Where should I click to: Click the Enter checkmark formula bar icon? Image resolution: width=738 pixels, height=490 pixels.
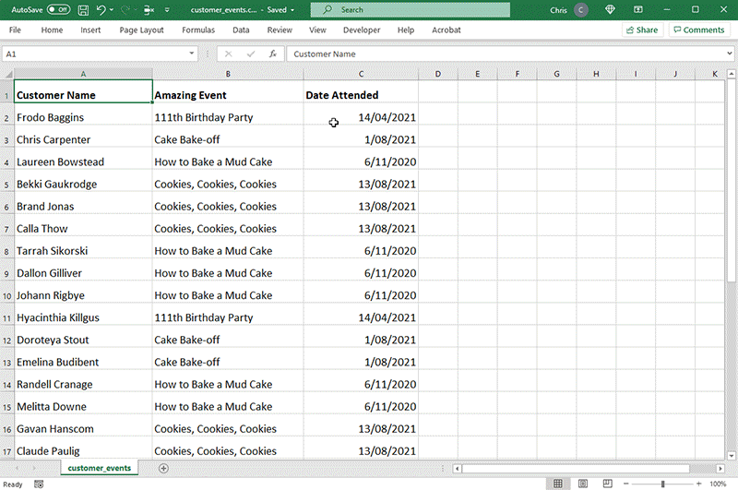[x=251, y=54]
